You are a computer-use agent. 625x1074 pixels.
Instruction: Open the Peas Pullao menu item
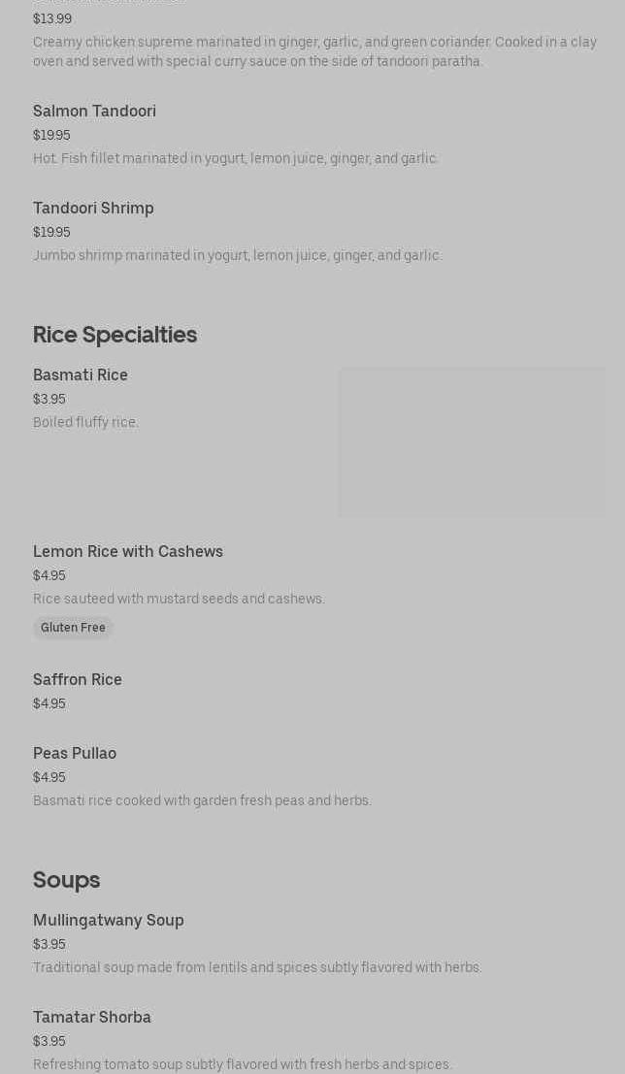75,754
